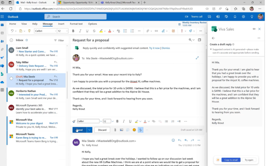Insert an emoji into the message

coord(134,130)
